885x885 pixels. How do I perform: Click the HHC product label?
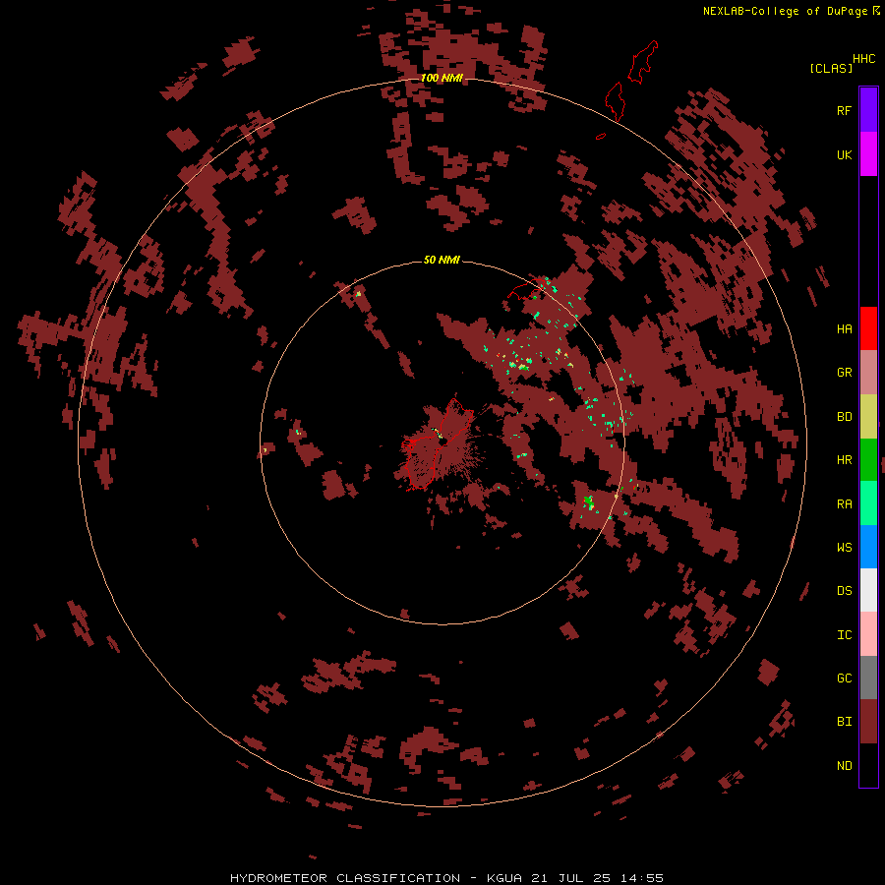(x=863, y=59)
